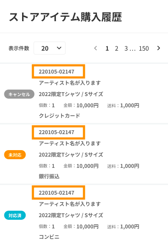Select page 1 in pagination
This screenshot has height=244, width=168.
[x=107, y=48]
